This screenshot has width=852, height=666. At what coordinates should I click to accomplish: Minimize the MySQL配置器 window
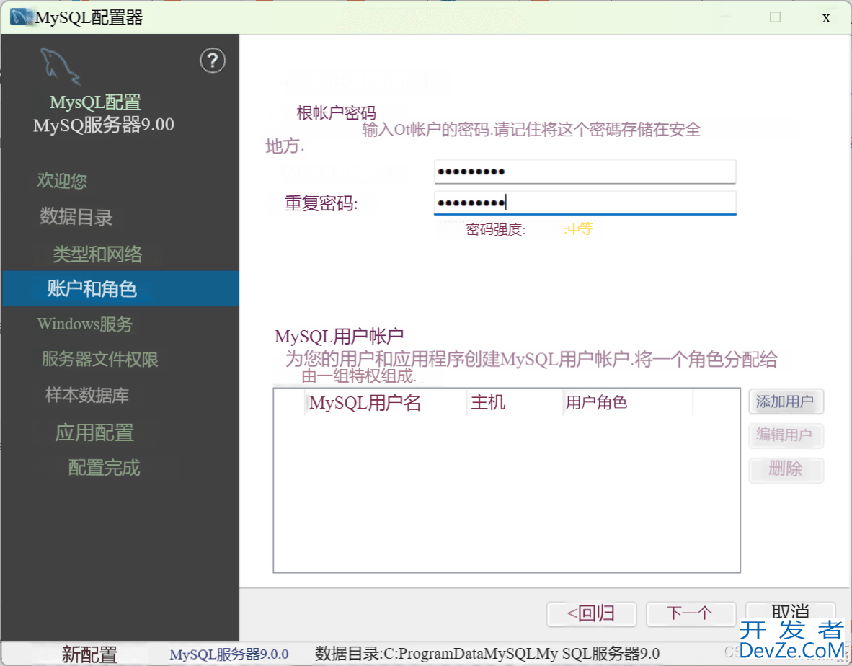pos(725,17)
